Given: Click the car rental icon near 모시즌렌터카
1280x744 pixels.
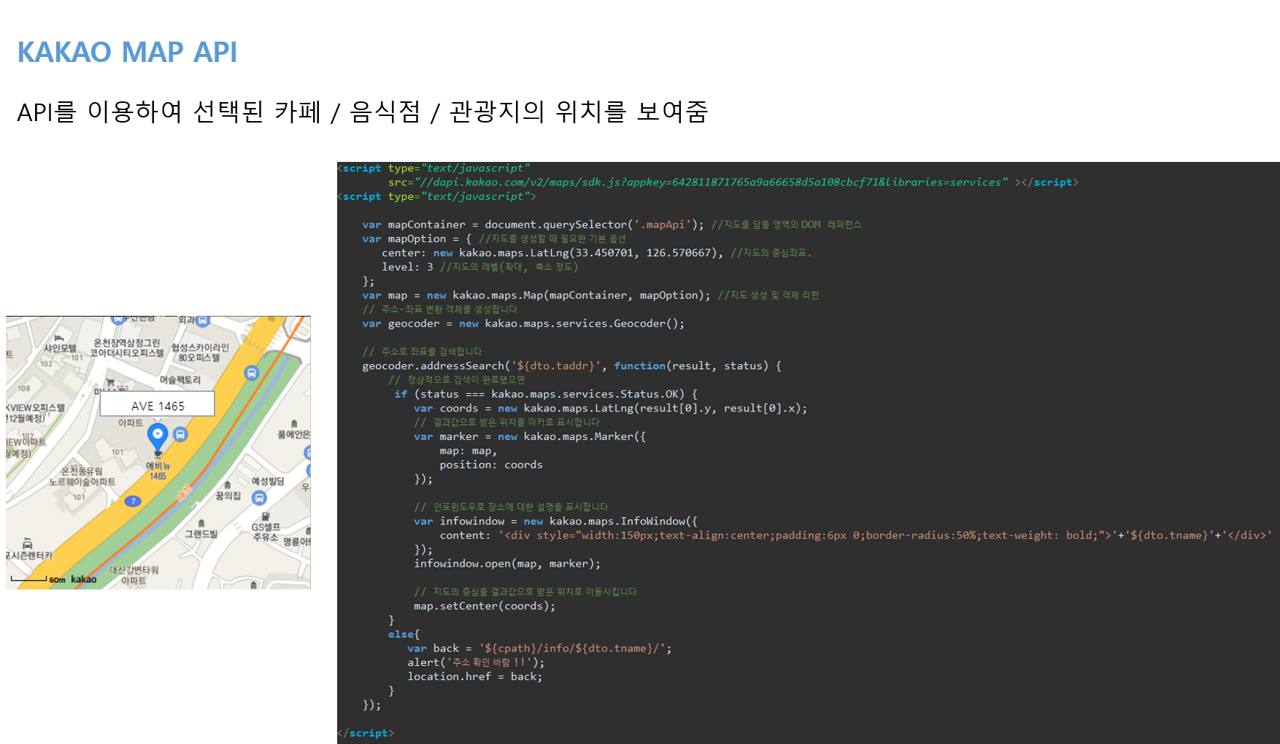Looking at the screenshot, I should pos(28,546).
